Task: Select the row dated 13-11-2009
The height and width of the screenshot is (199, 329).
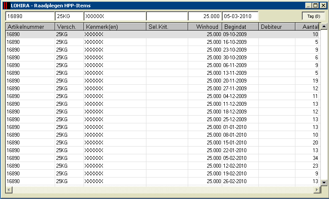Action: click(x=162, y=73)
